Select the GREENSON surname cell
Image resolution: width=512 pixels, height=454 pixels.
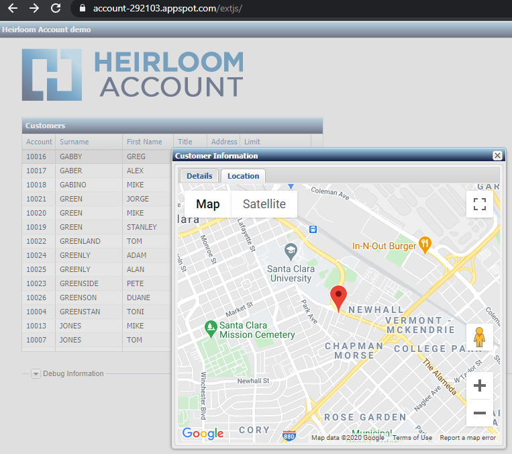tap(89, 298)
